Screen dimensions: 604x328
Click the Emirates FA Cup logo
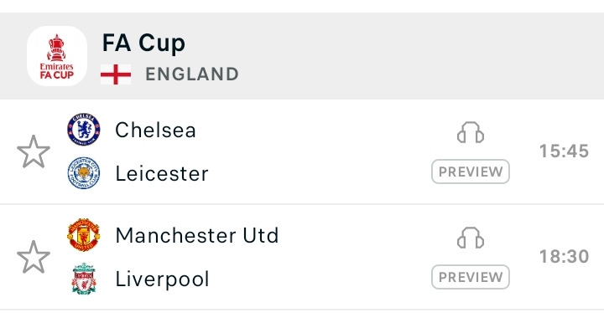pos(57,56)
